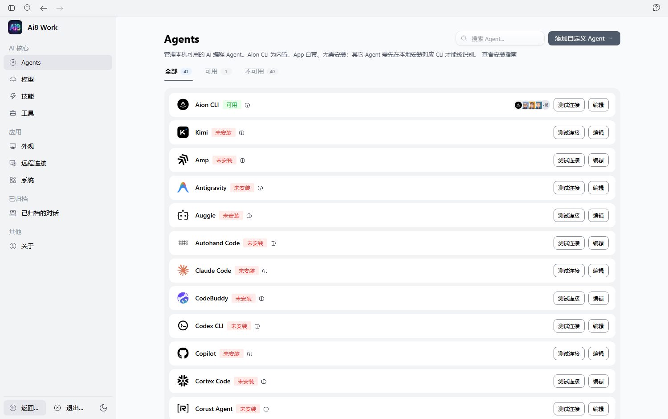
Task: Click the 返回 button at bottom
Action: tap(24, 408)
